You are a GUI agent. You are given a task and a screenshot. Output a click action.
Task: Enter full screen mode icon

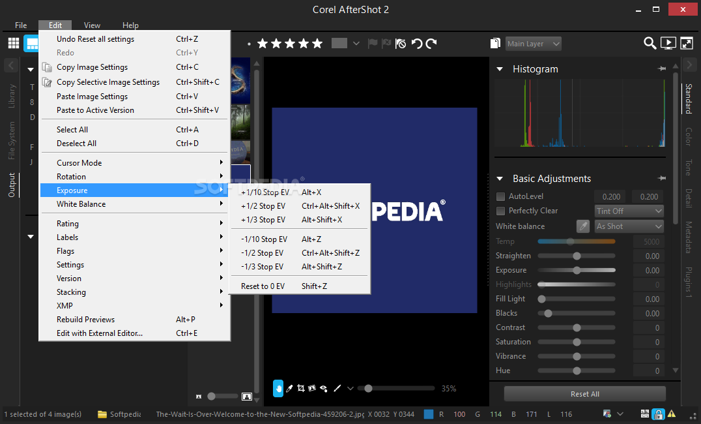tap(686, 43)
